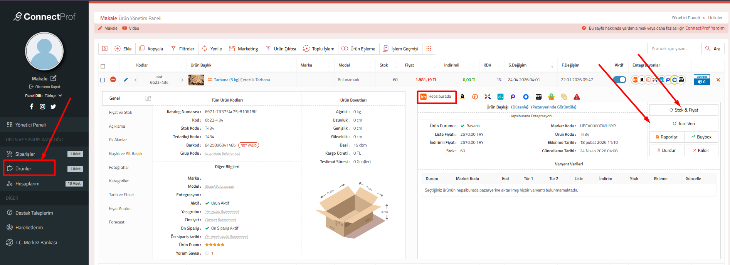This screenshot has width=730, height=265.
Task: Open Siparişler in the sidebar menu
Action: [x=25, y=154]
